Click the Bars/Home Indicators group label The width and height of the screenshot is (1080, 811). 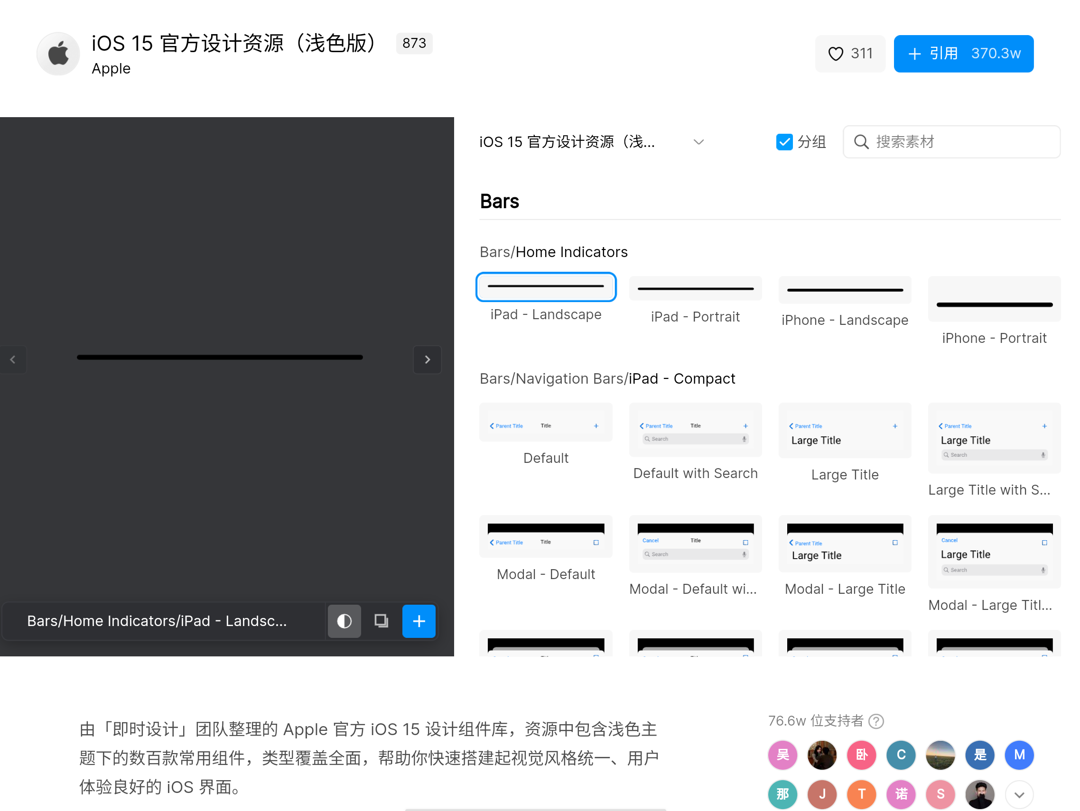click(x=554, y=252)
